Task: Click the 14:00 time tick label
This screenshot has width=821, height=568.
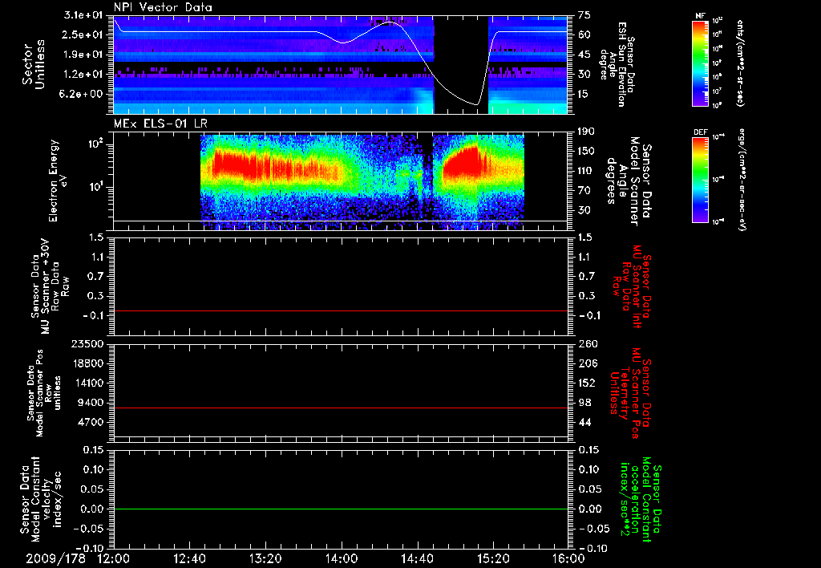Action: click(x=342, y=559)
